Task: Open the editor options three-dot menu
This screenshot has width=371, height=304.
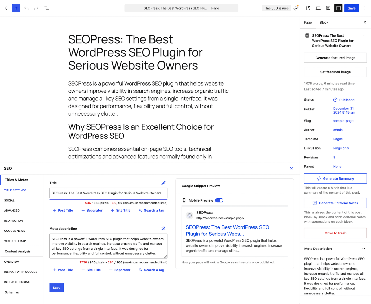Action: pyautogui.click(x=365, y=8)
